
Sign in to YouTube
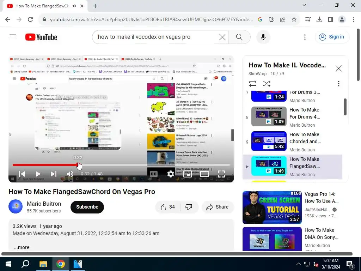332,37
